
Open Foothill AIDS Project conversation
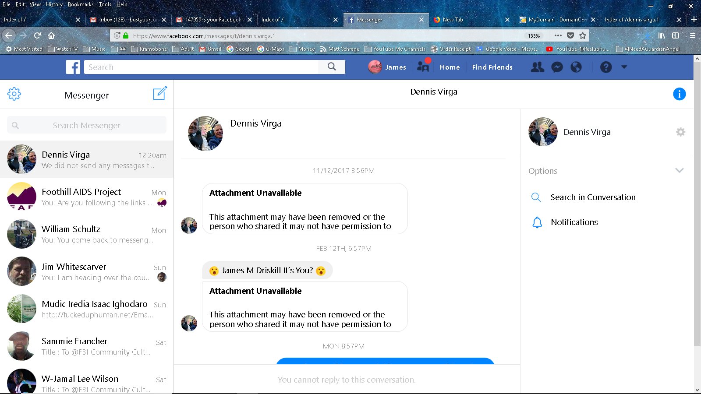(x=87, y=197)
